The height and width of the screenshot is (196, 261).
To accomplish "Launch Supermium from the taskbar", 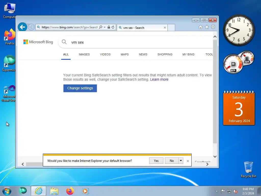I will [x=23, y=191].
